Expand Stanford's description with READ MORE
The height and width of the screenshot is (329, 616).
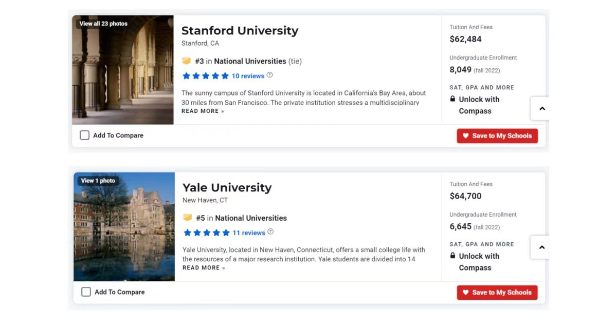pos(203,111)
